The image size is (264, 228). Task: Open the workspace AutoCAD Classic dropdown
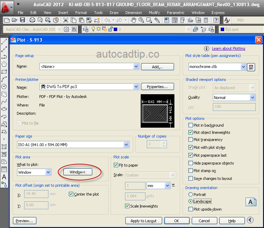(x=59, y=29)
